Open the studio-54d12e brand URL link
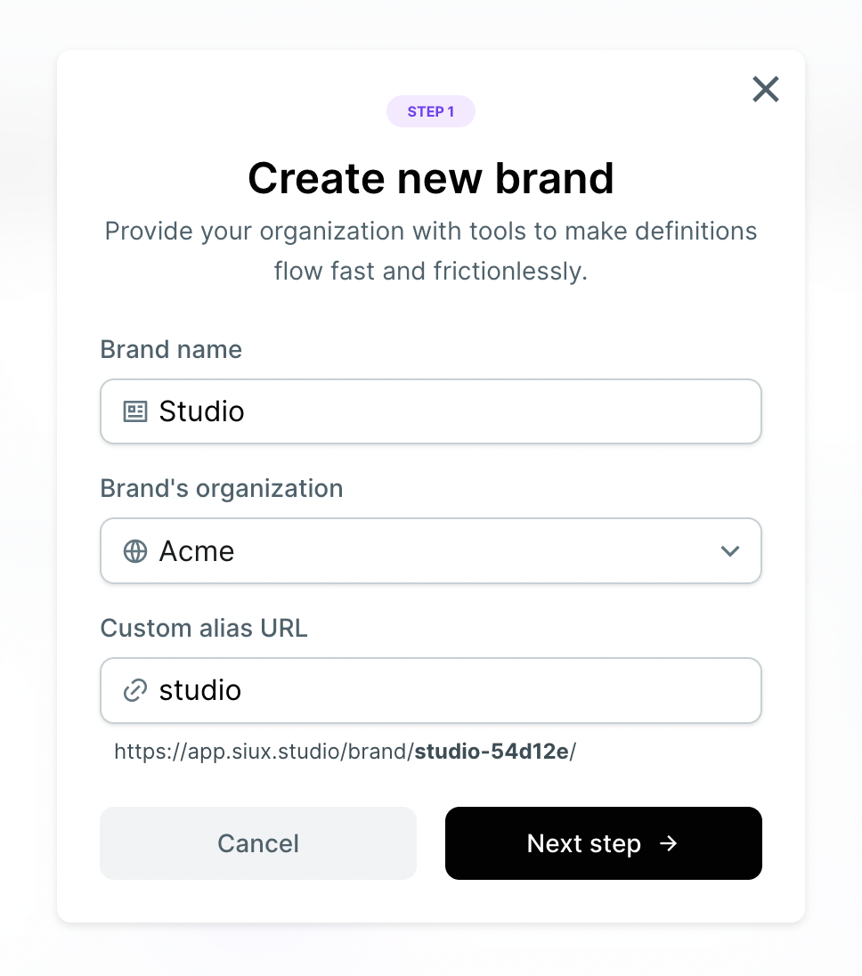This screenshot has height=976, width=862. click(x=345, y=752)
